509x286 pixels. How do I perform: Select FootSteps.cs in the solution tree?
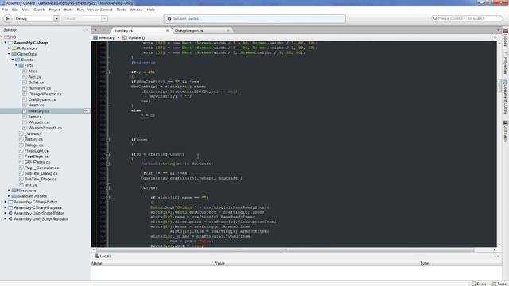(x=36, y=157)
